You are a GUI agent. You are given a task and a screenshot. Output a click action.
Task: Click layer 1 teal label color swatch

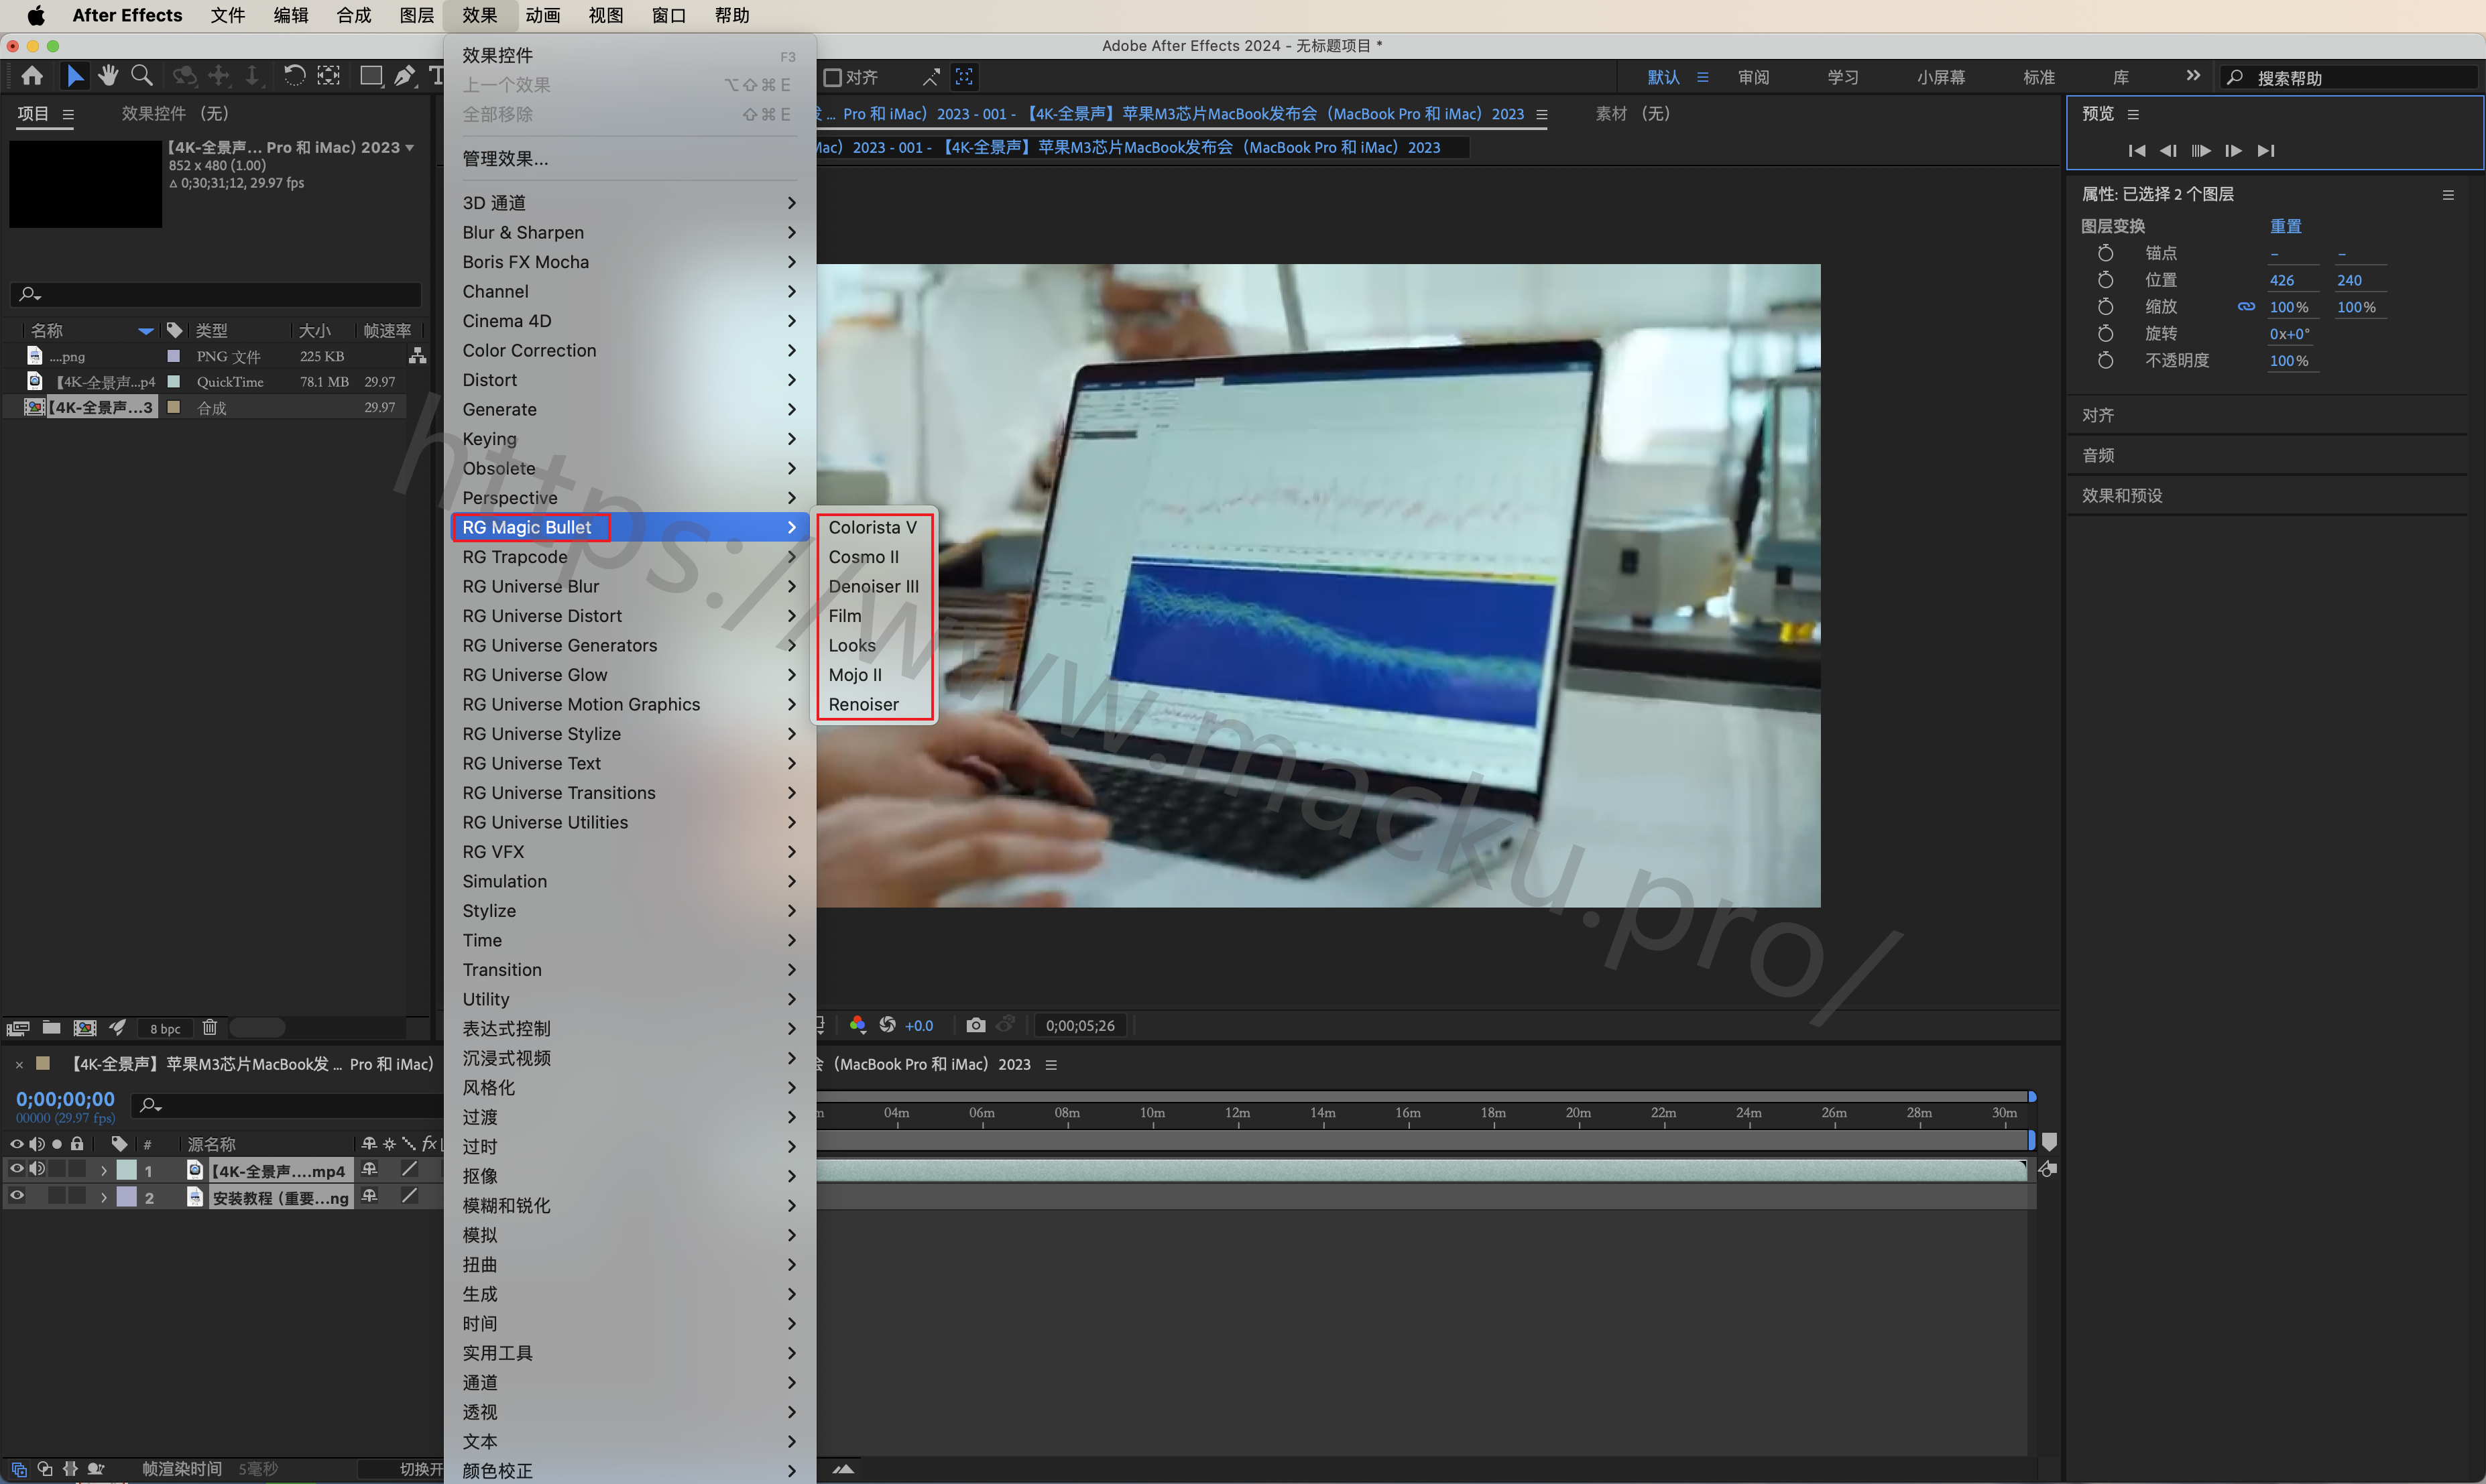tap(127, 1169)
